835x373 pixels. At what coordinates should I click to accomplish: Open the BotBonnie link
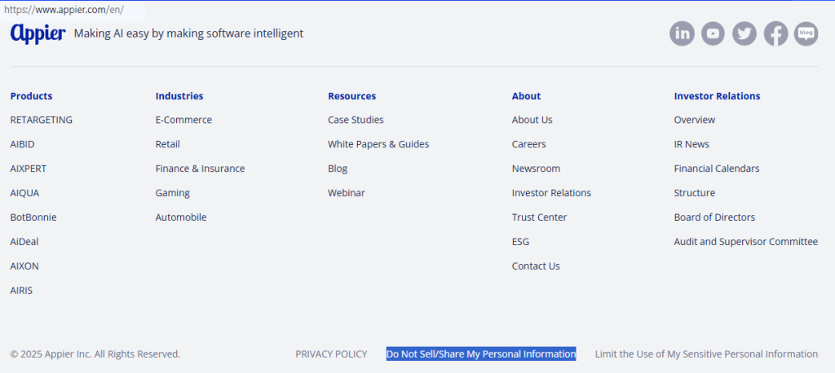click(x=33, y=217)
